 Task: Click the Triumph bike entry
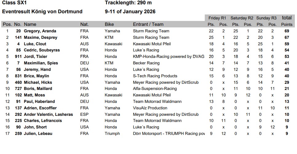pos(112,134)
